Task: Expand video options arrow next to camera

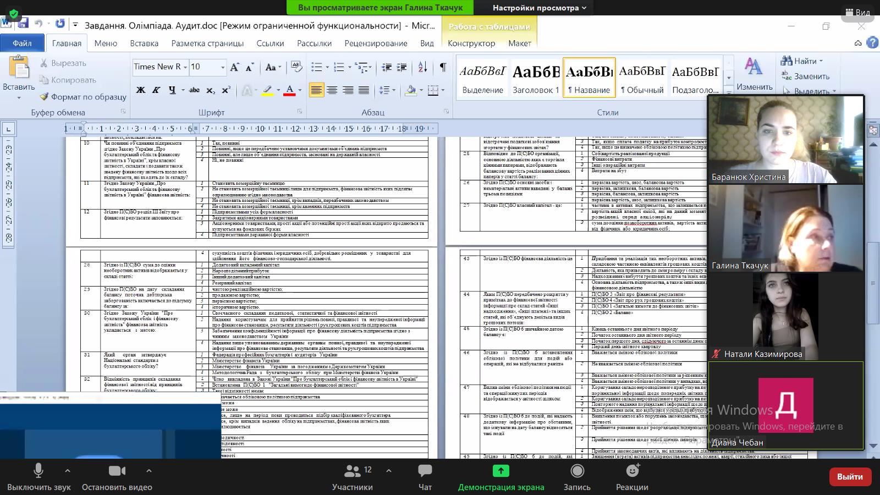Action: click(148, 471)
